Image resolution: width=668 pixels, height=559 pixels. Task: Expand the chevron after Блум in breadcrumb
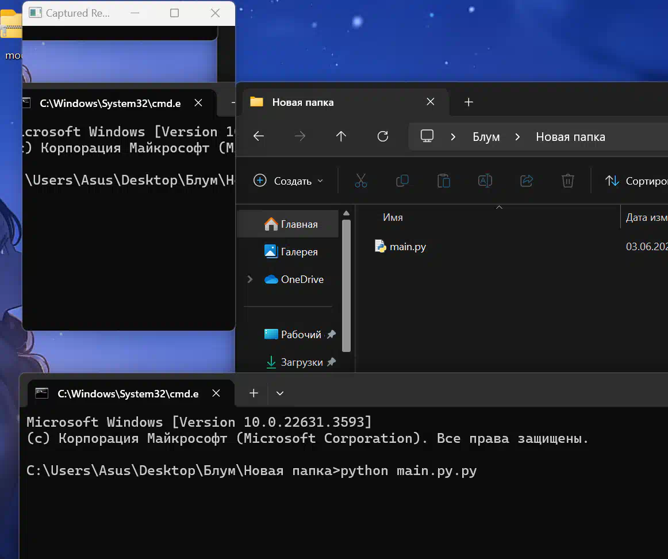517,137
